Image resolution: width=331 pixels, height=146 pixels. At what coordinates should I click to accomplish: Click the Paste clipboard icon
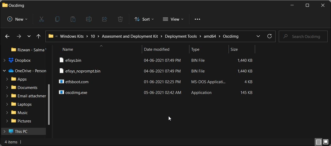tap(73, 19)
